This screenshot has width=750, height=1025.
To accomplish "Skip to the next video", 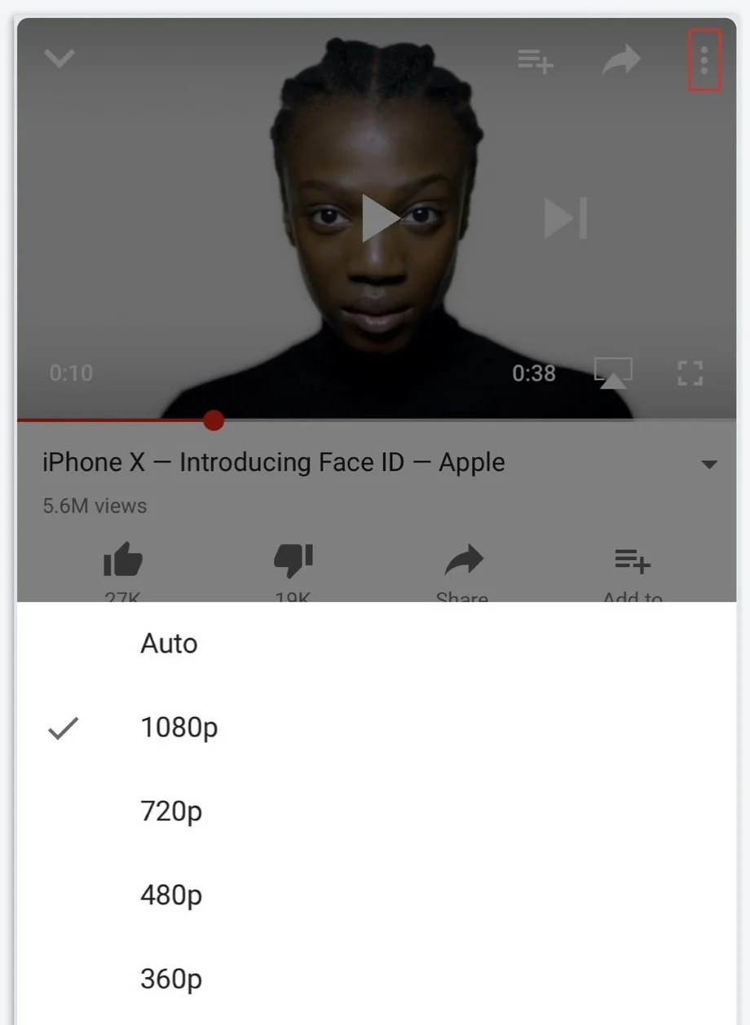I will [566, 218].
